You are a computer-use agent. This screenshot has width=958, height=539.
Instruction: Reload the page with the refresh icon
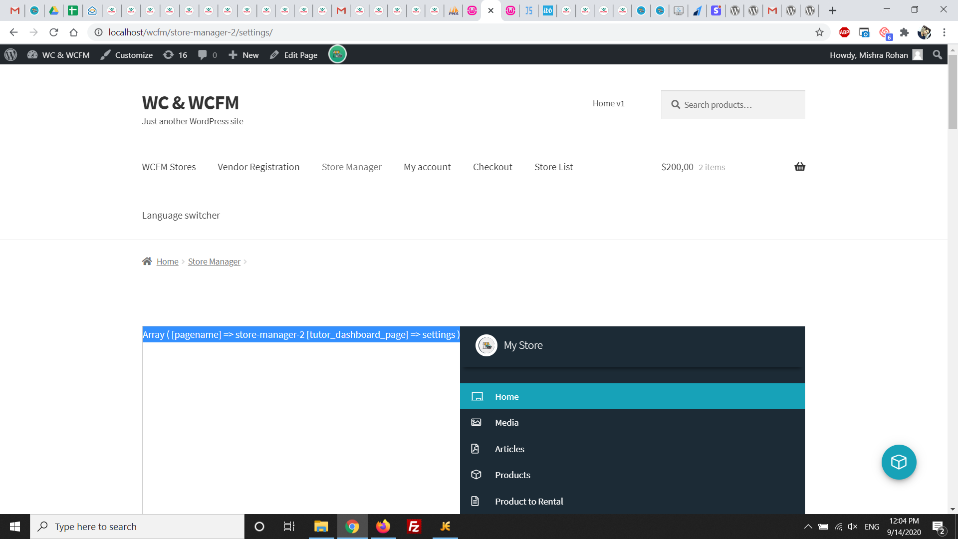pyautogui.click(x=53, y=32)
